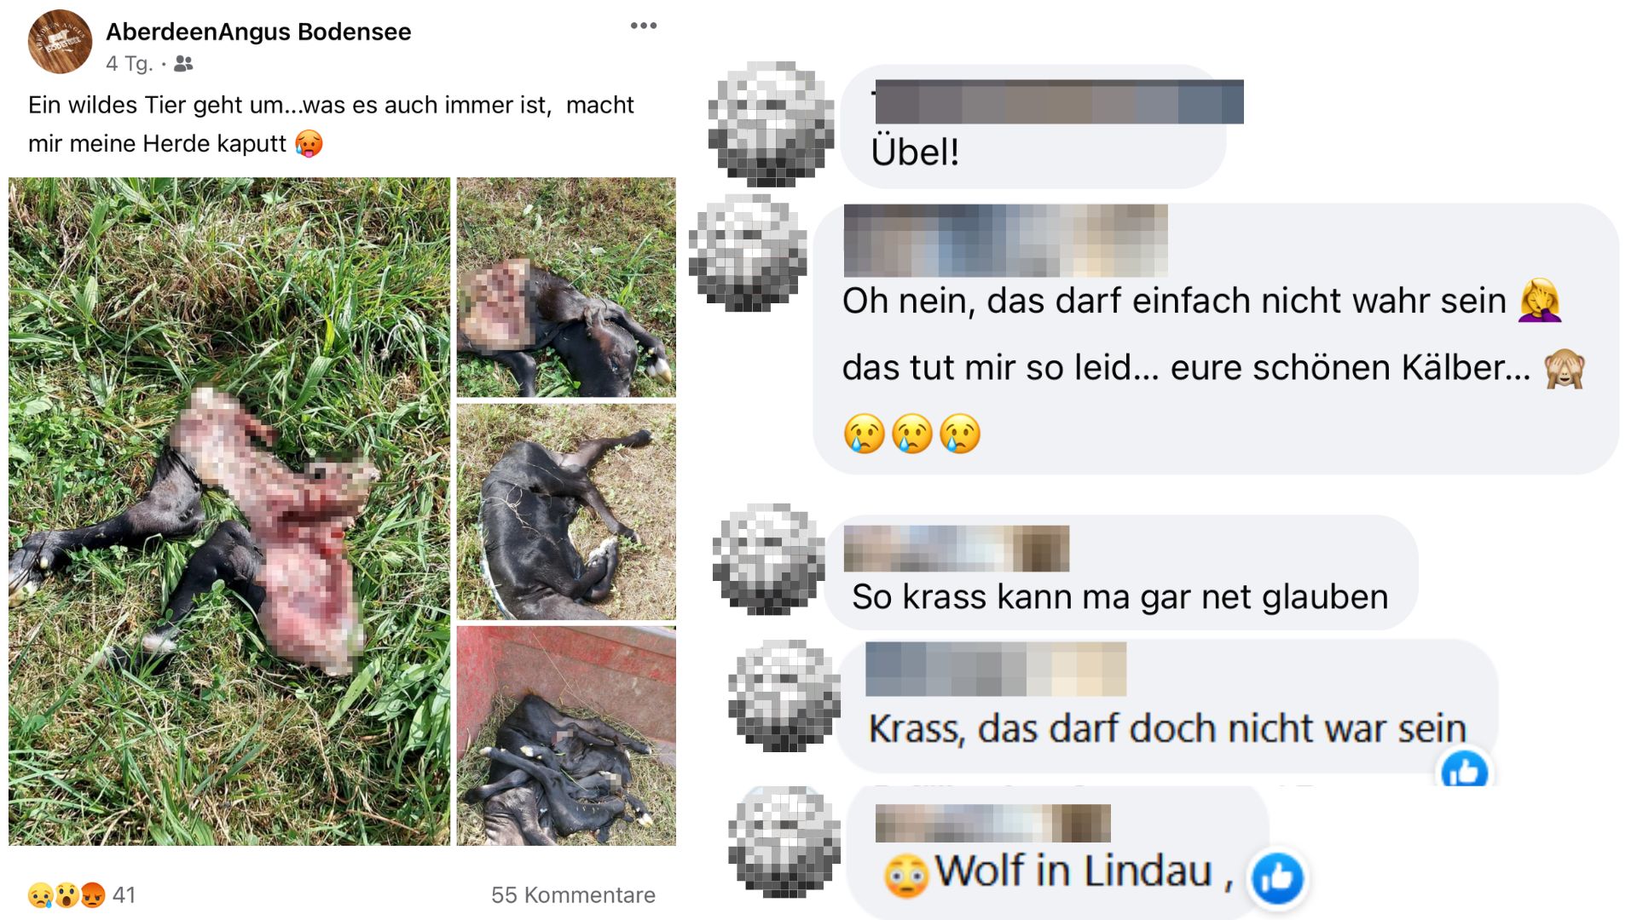Click the friends audience icon beside 4 Tg.
This screenshot has height=920, width=1637.
point(183,64)
